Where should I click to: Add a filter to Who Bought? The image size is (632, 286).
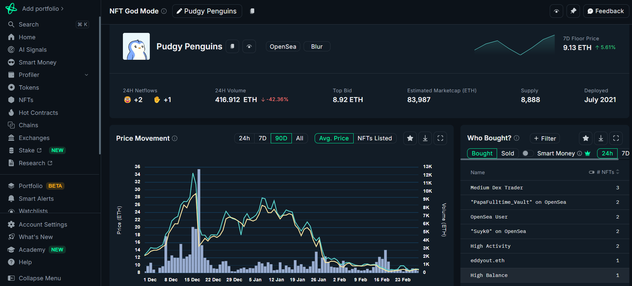click(x=545, y=138)
